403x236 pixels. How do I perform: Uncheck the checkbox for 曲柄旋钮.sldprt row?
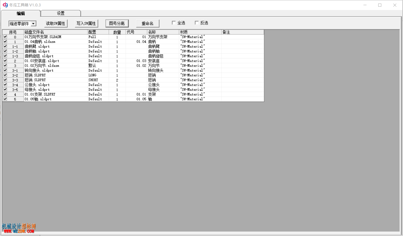pos(5,56)
